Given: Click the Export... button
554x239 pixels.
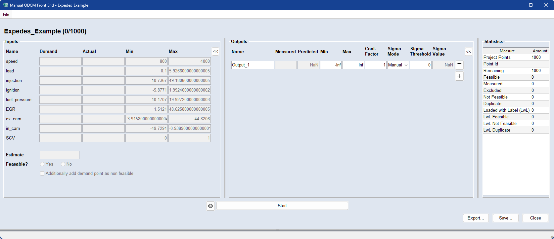Looking at the screenshot, I should point(476,218).
